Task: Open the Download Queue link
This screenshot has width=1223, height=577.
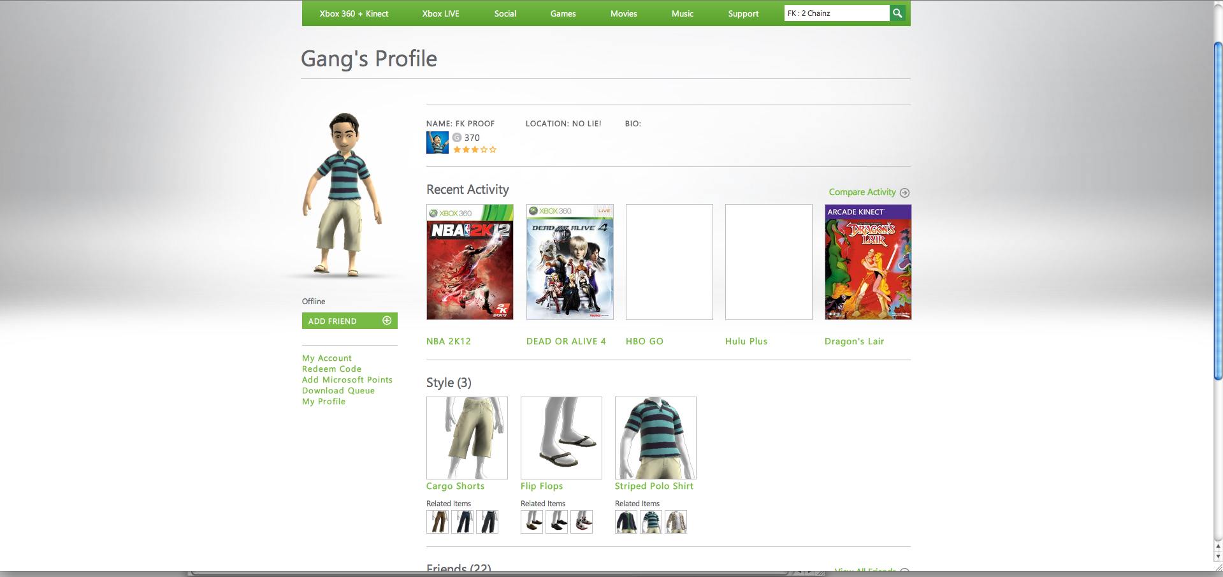Action: 338,391
